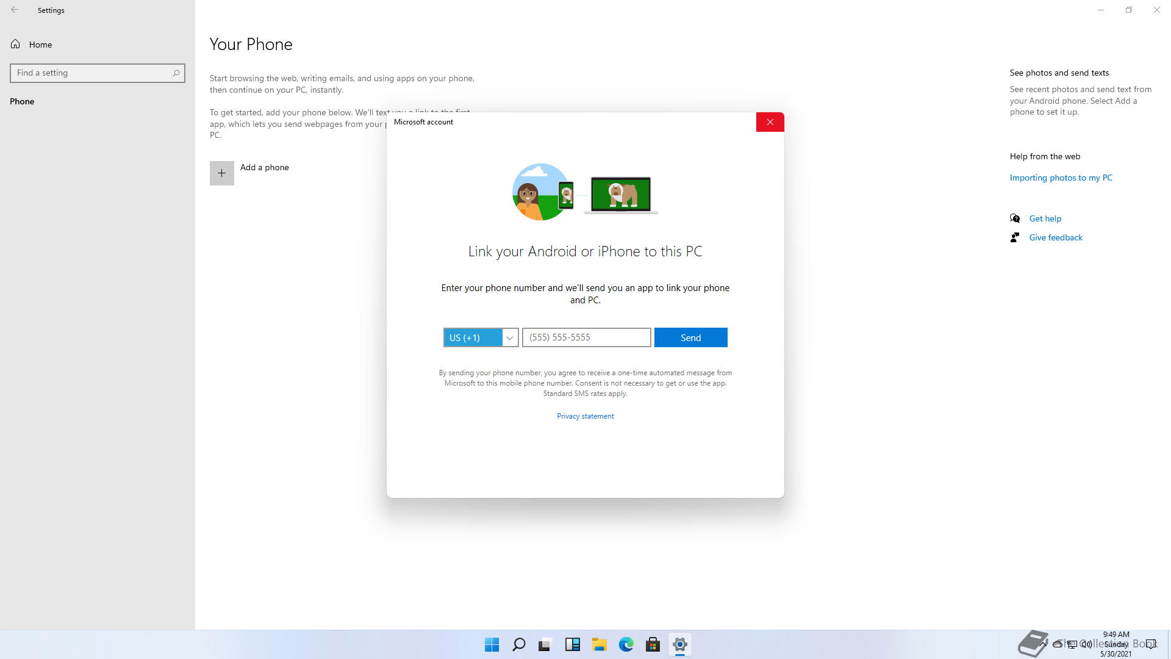The height and width of the screenshot is (659, 1171).
Task: Minimize the Settings window
Action: point(1101,10)
